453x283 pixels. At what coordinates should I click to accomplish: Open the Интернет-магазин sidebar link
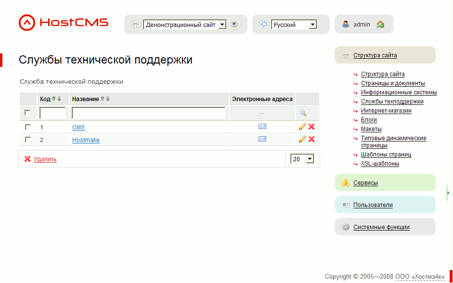386,111
